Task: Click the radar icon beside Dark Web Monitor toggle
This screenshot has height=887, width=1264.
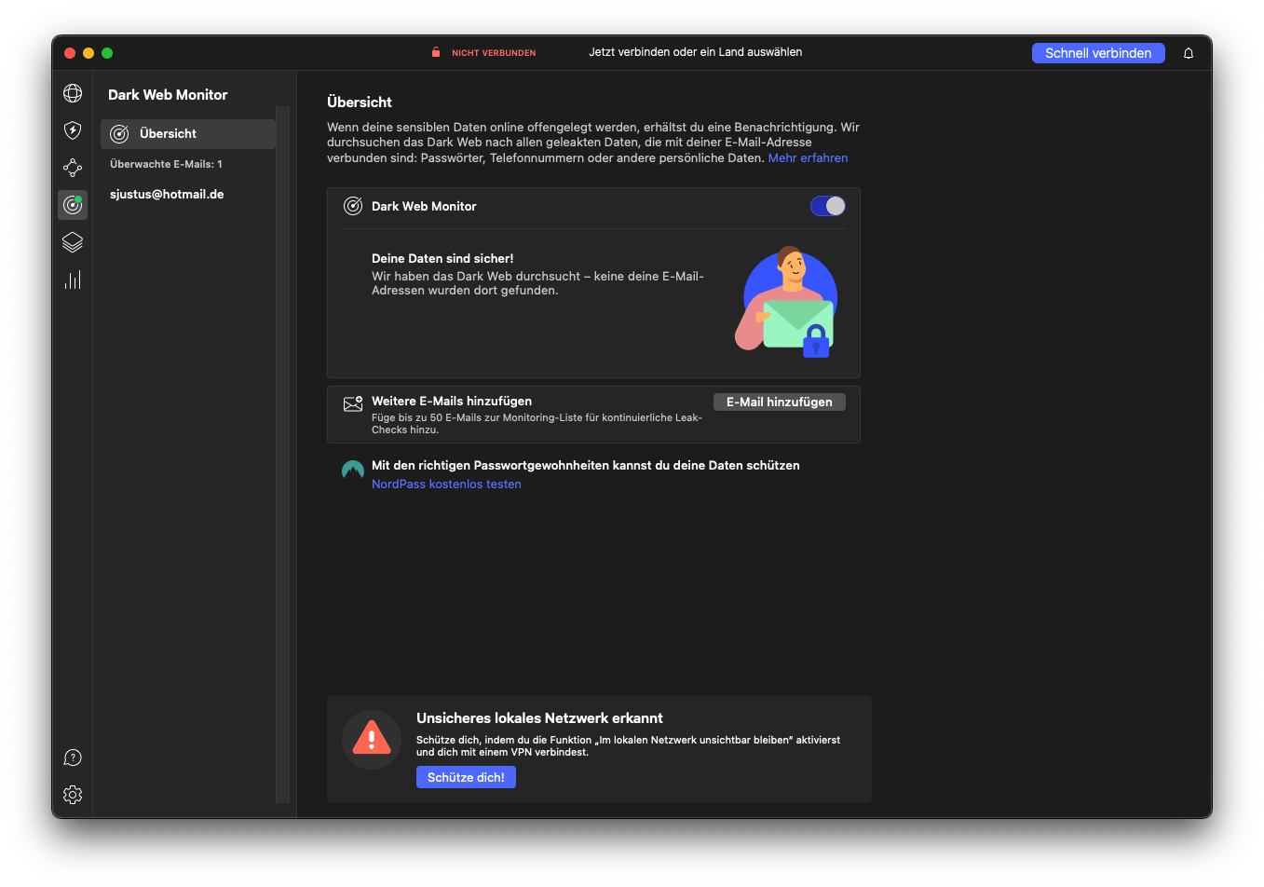Action: 353,206
